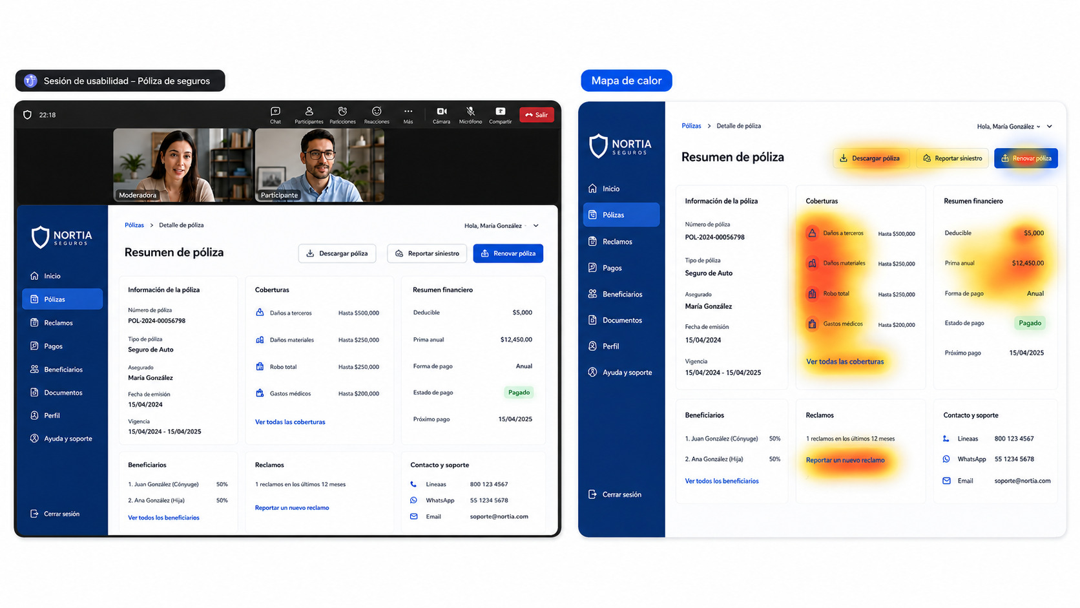
Task: Click POL-2024-00056798 in heat map view
Action: click(x=714, y=237)
